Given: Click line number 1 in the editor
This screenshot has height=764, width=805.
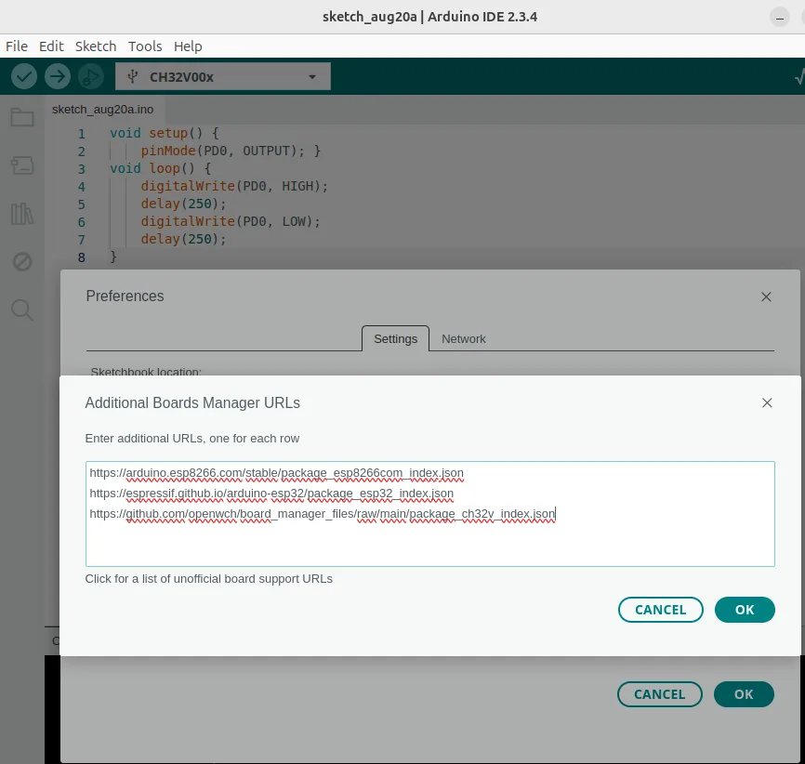Looking at the screenshot, I should coord(81,134).
